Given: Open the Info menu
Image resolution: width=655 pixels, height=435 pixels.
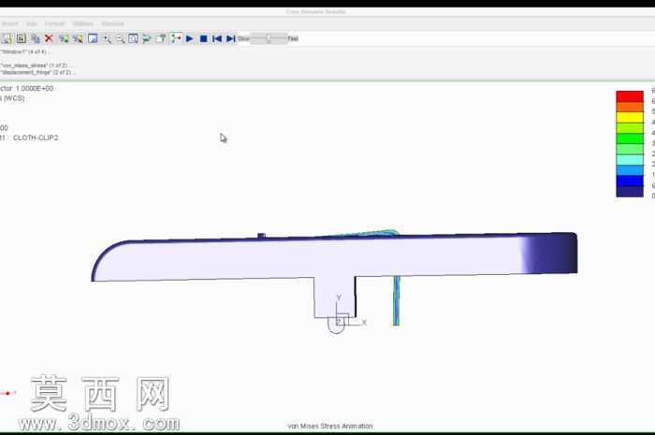Looking at the screenshot, I should point(31,23).
